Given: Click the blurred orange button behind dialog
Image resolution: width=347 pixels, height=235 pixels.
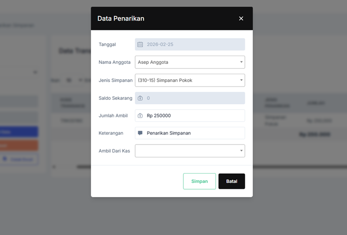Looking at the screenshot, I should pyautogui.click(x=19, y=146).
